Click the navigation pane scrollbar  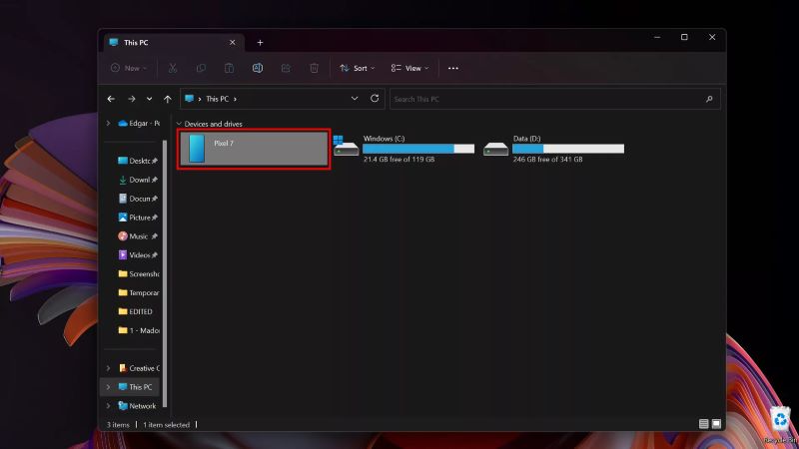pos(165,273)
